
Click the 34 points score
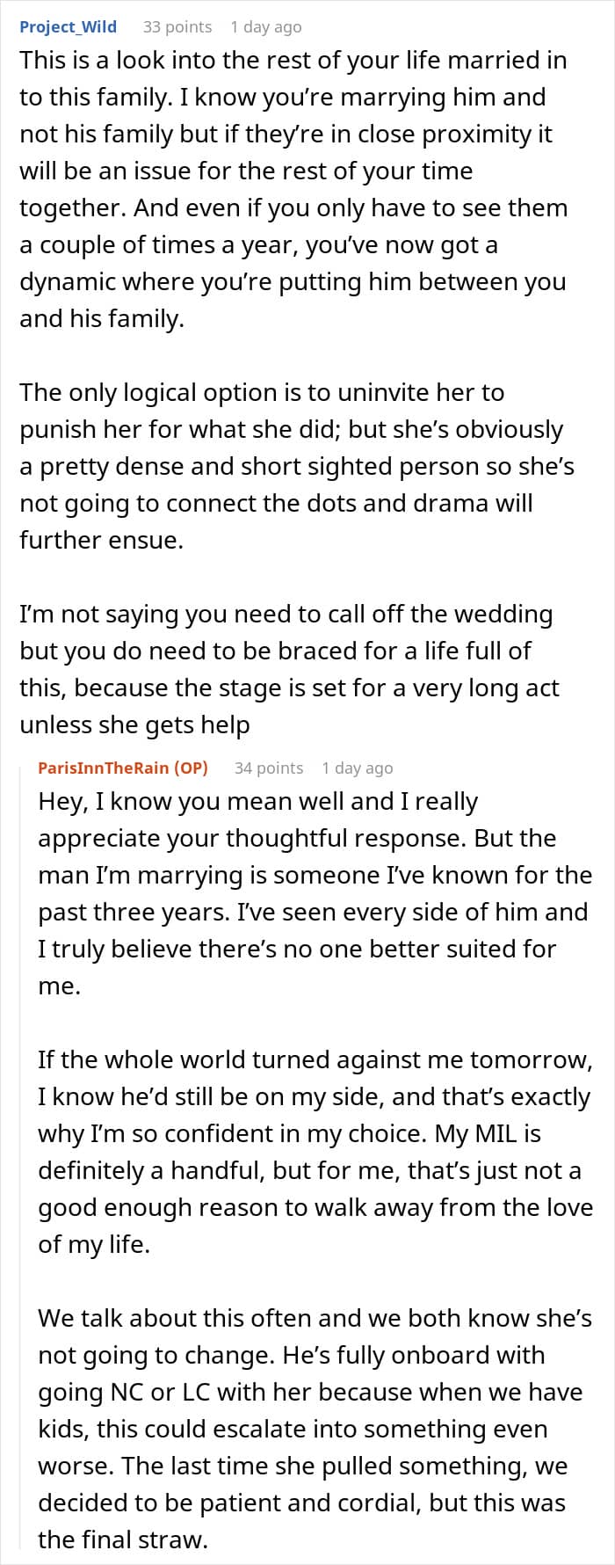(x=268, y=768)
